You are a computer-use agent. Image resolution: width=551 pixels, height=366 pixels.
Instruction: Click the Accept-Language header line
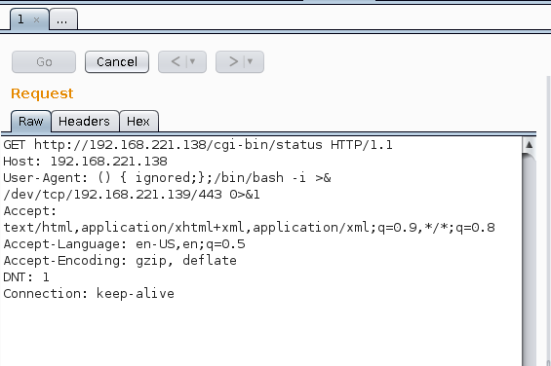[125, 244]
